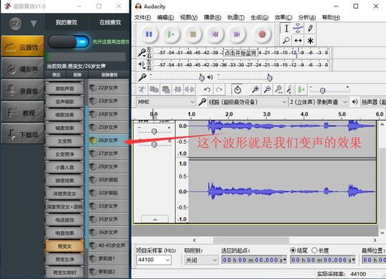Click the Paste icon in edit toolbar

tap(166, 89)
